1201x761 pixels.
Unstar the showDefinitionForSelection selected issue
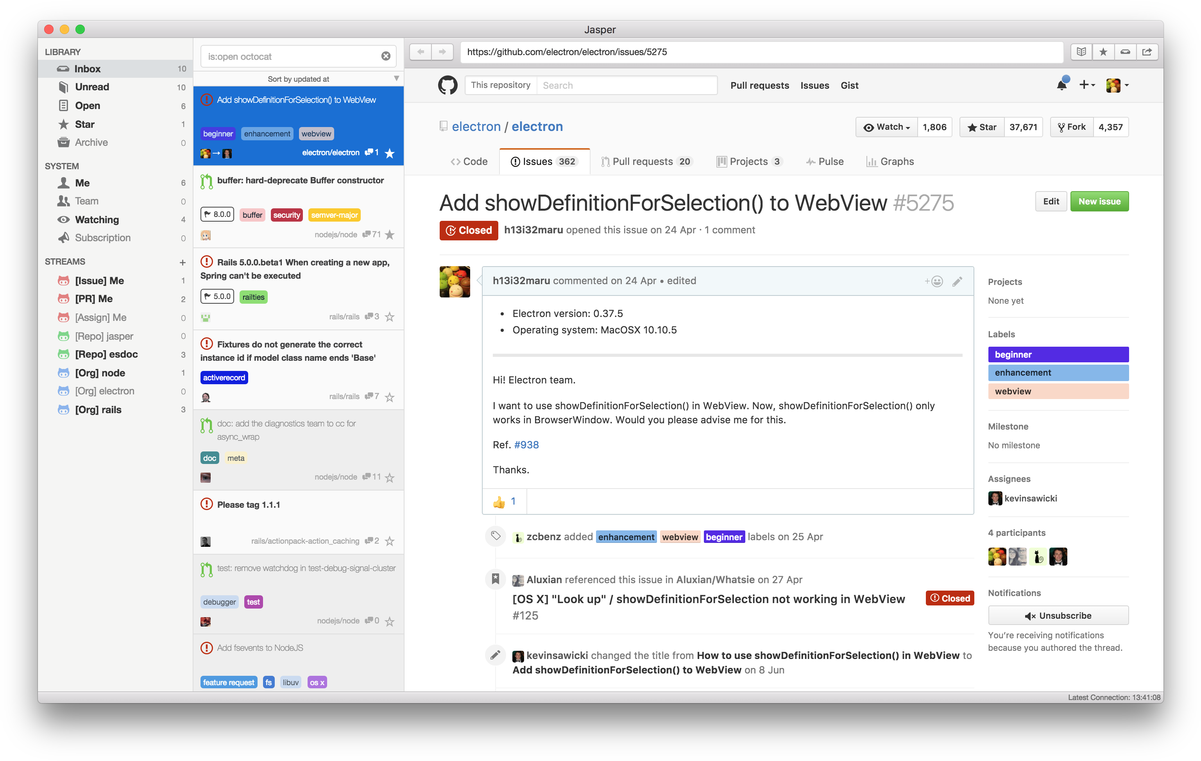(390, 153)
